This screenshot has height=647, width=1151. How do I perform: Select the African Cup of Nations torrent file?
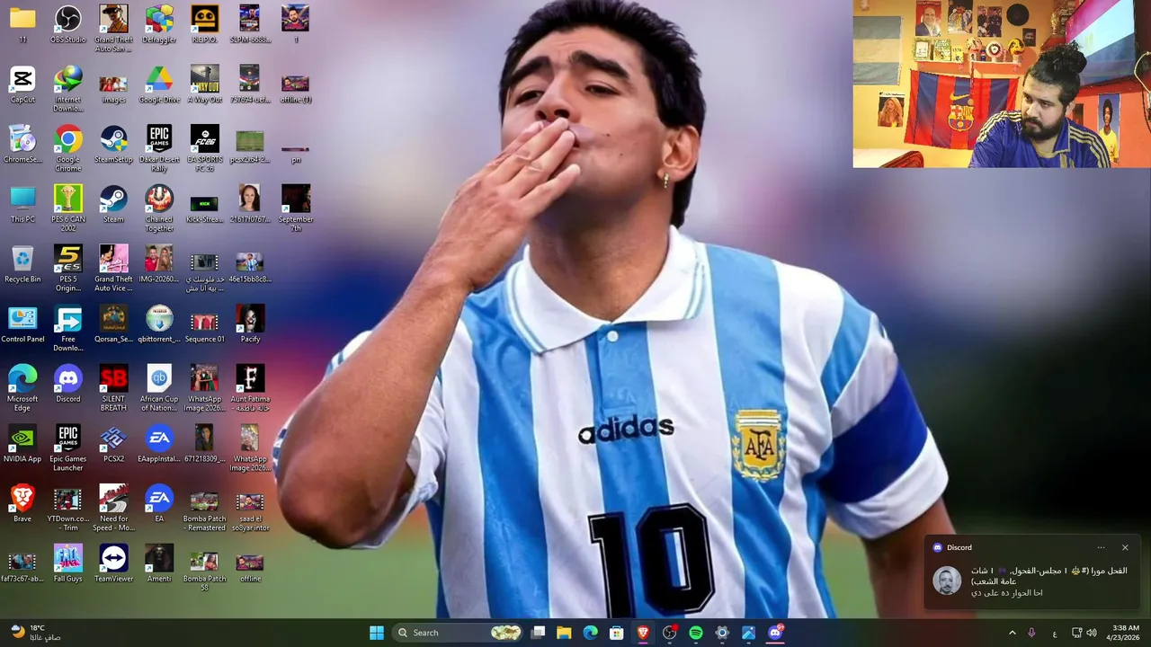pyautogui.click(x=159, y=388)
